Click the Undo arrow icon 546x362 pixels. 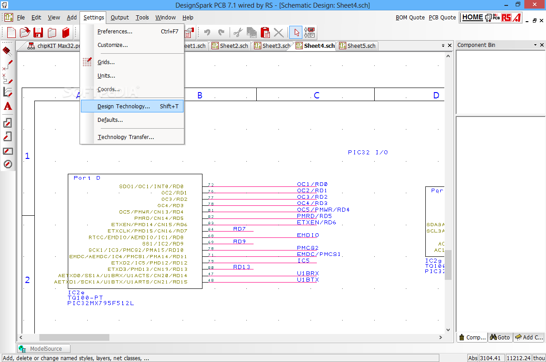coord(207,32)
